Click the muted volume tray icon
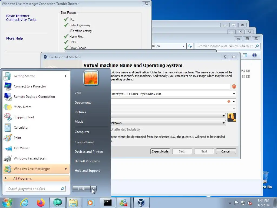This screenshot has width=277, height=208. [250, 203]
